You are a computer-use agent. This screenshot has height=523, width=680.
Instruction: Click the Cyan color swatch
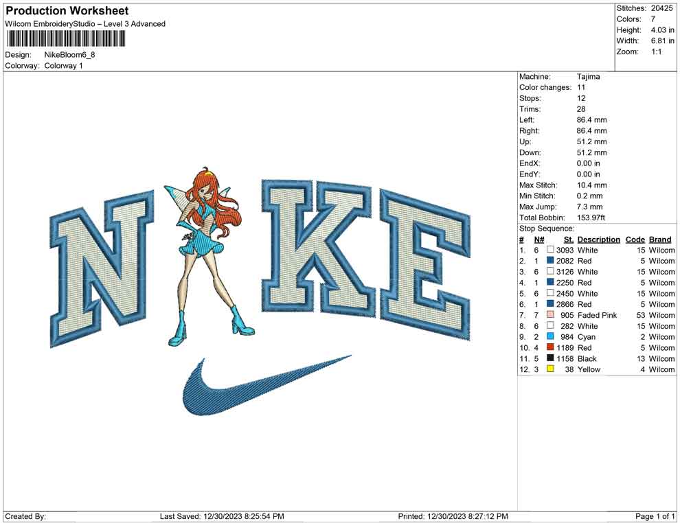tap(550, 336)
